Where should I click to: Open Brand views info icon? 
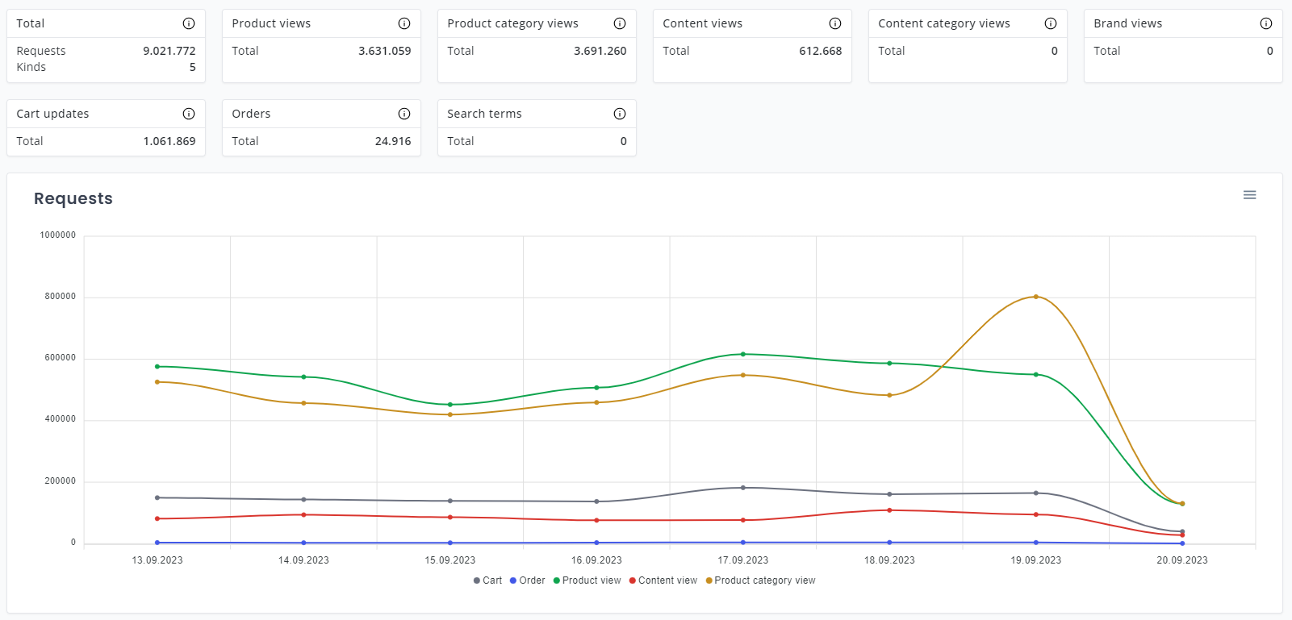pos(1266,23)
